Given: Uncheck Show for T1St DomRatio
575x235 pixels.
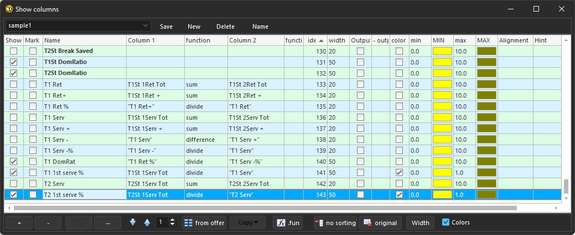Looking at the screenshot, I should 14,62.
